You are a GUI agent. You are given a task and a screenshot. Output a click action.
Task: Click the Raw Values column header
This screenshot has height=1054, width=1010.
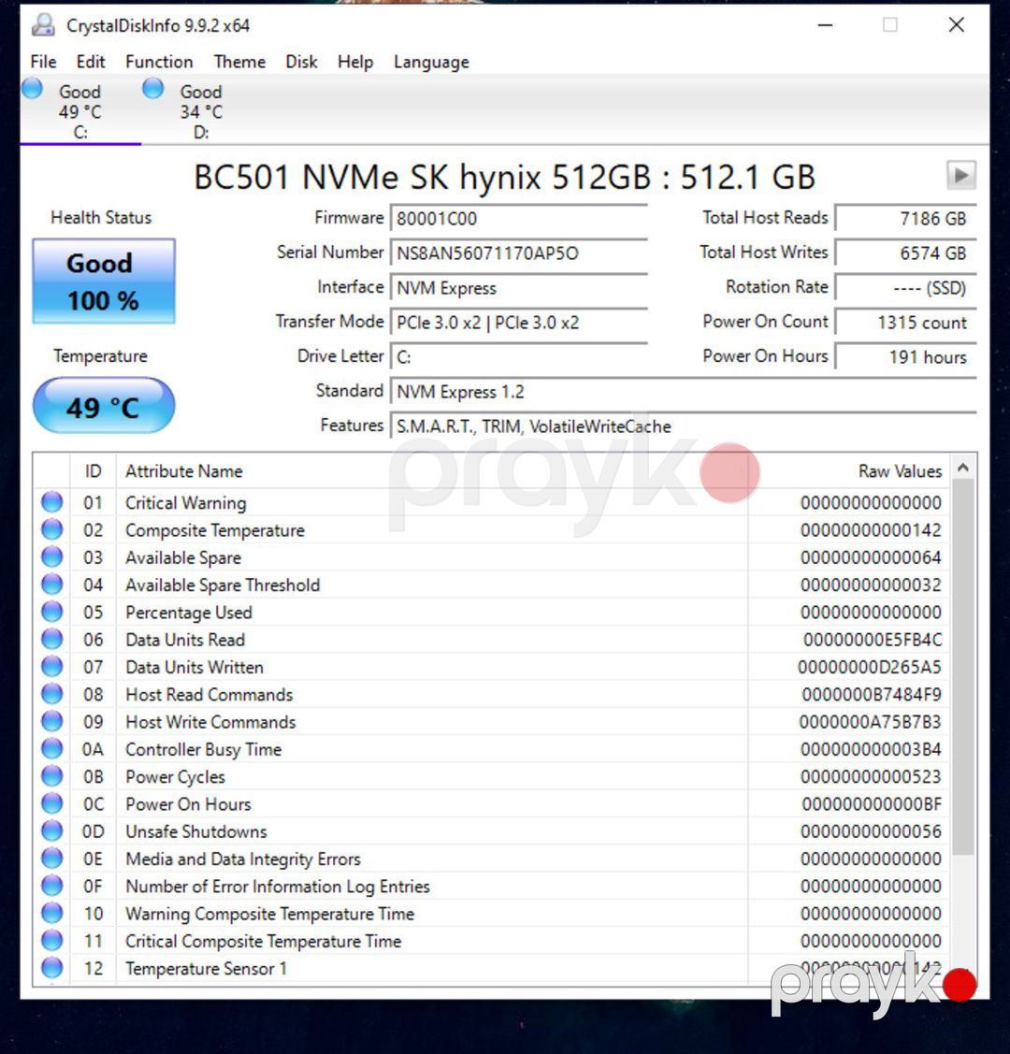(x=849, y=471)
